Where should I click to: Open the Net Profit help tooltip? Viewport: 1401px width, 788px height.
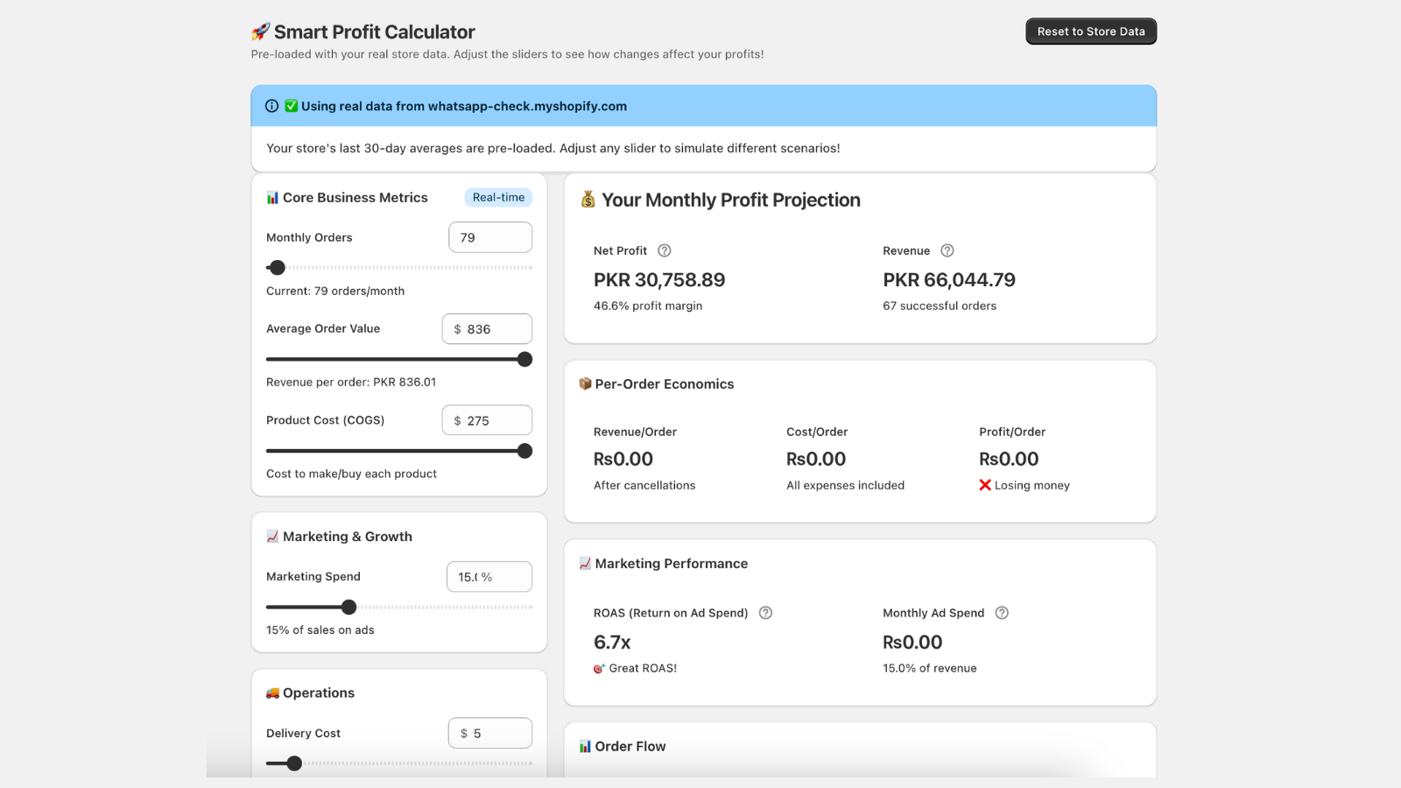tap(665, 250)
